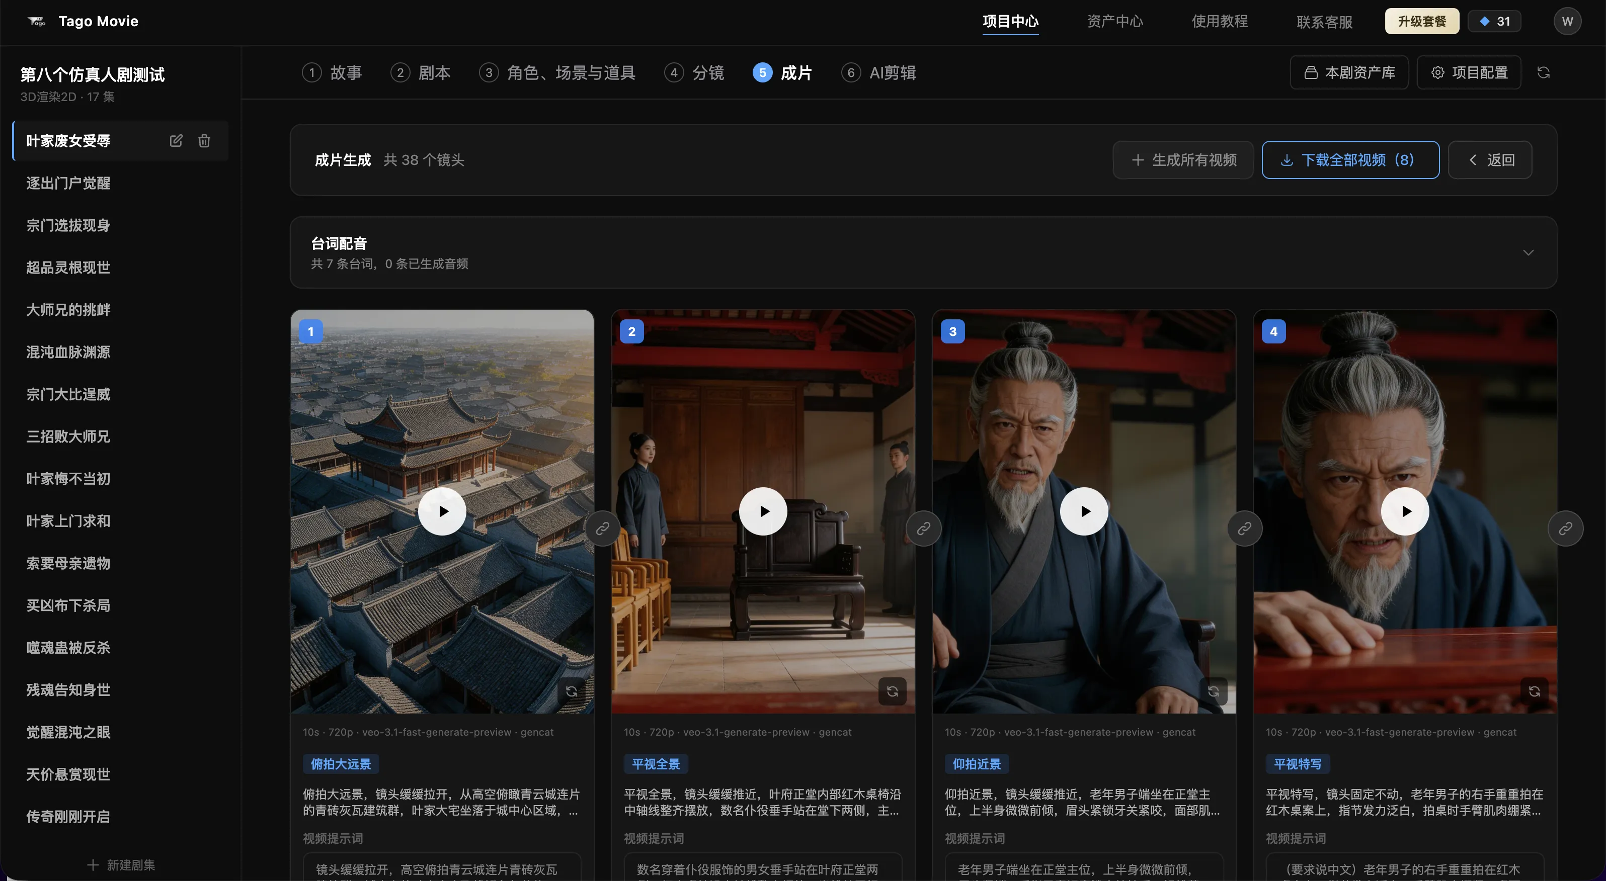Open user avatar W menu
The height and width of the screenshot is (881, 1606).
click(1567, 21)
